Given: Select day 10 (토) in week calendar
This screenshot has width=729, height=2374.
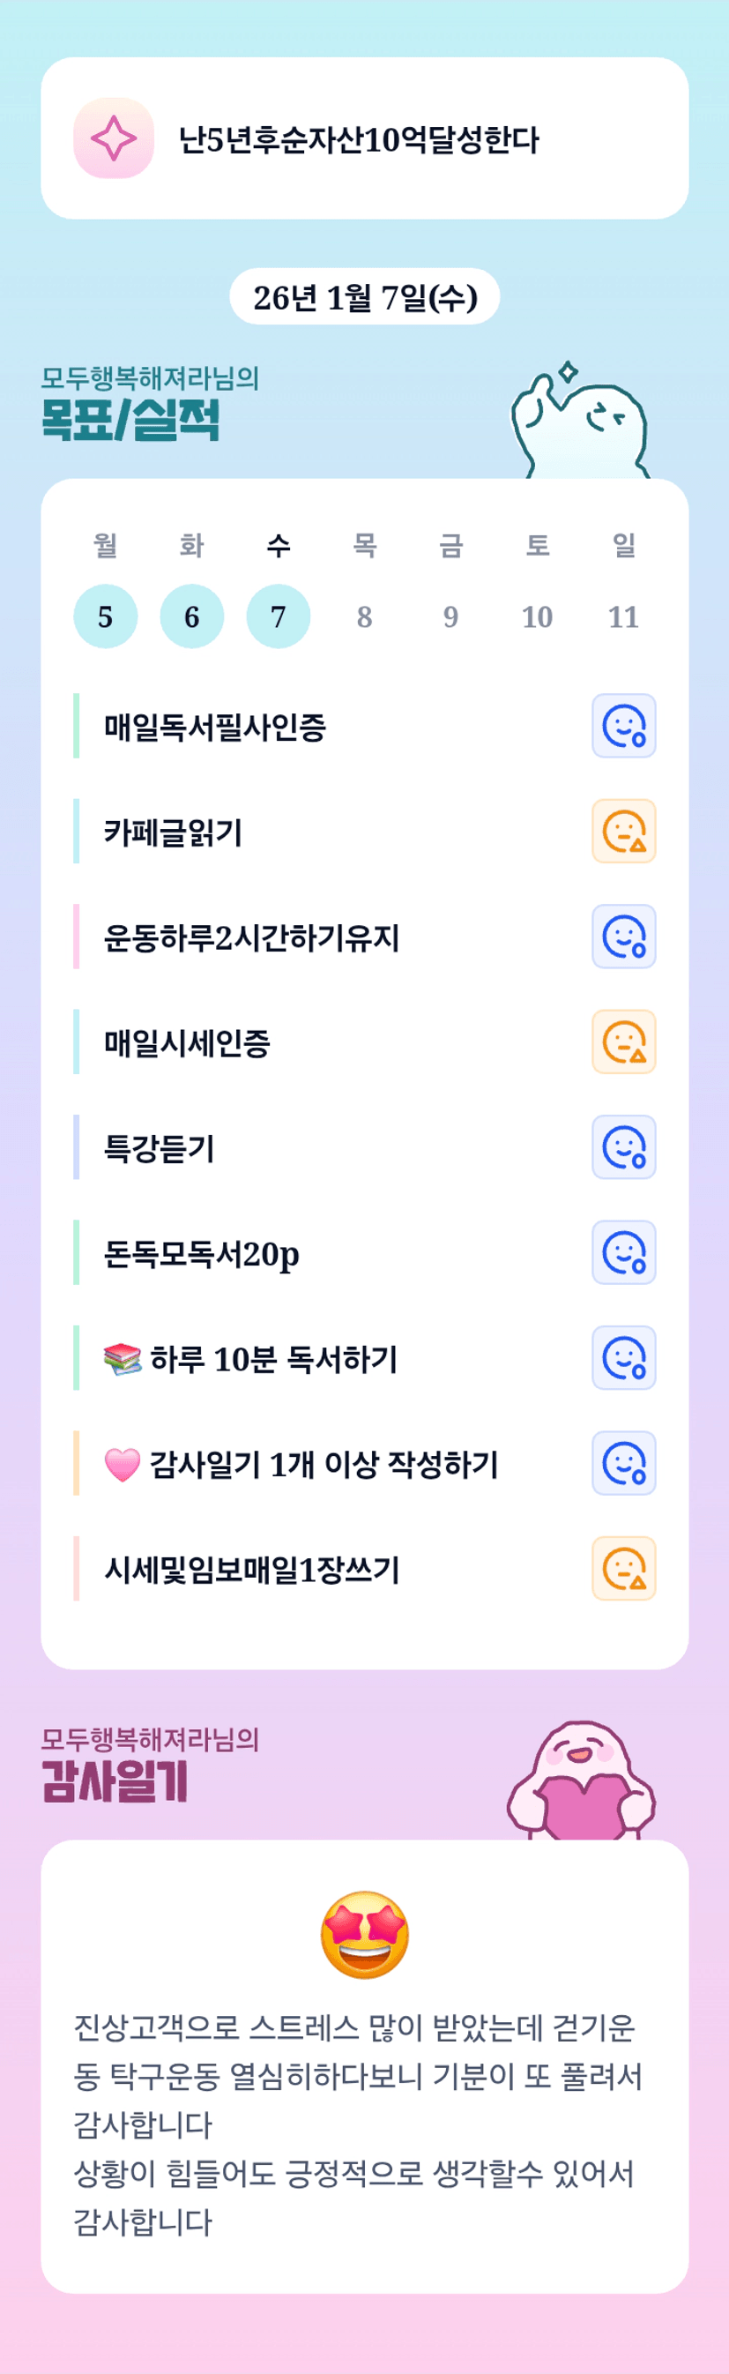Looking at the screenshot, I should (x=538, y=616).
